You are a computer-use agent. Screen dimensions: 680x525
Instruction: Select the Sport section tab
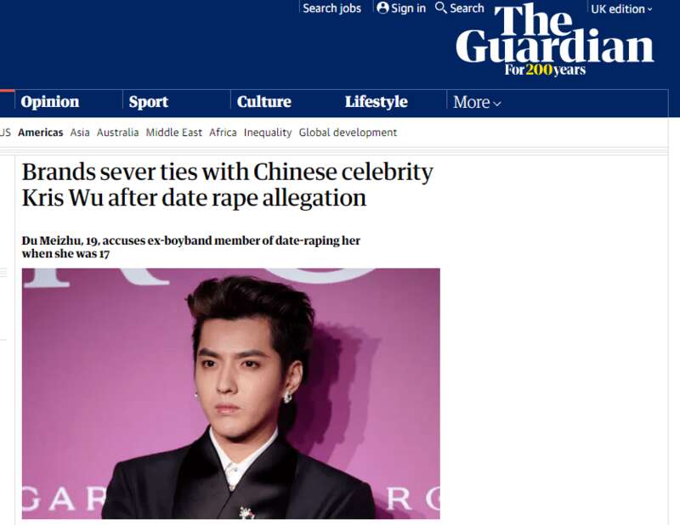(x=148, y=101)
